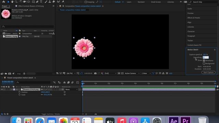
Task: Create new folder in Project panel
Action: pyautogui.click(x=6, y=74)
